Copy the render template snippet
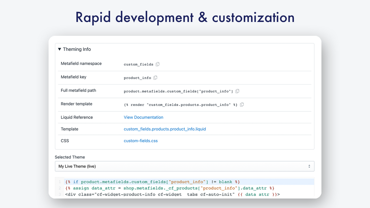The width and height of the screenshot is (370, 208). 242,105
